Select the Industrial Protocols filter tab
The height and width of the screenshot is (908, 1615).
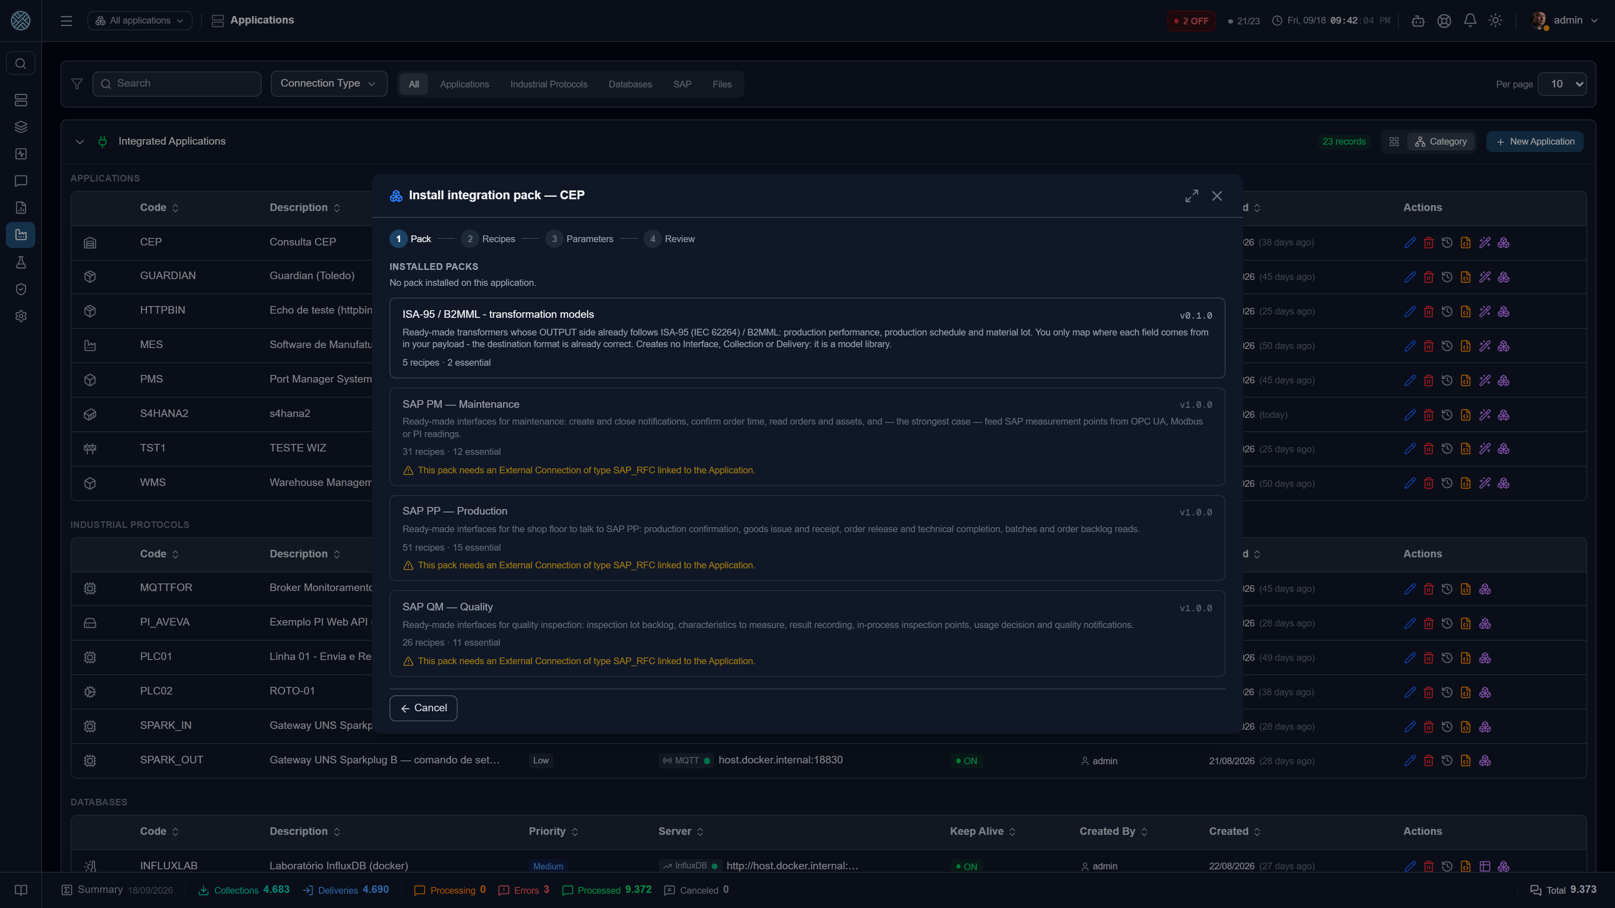tap(548, 84)
